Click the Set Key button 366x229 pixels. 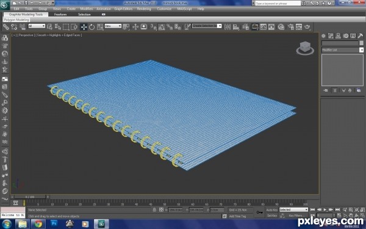pos(272,216)
